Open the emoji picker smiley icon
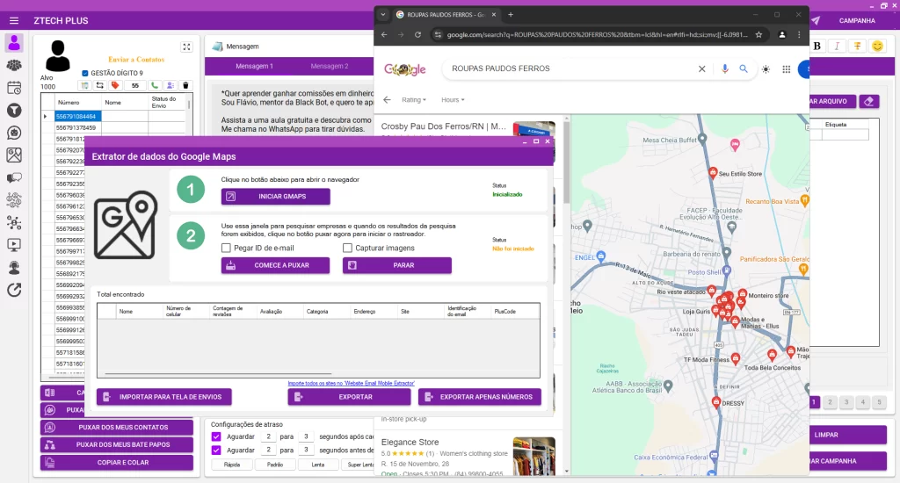Viewport: 900px width, 483px height. point(878,46)
